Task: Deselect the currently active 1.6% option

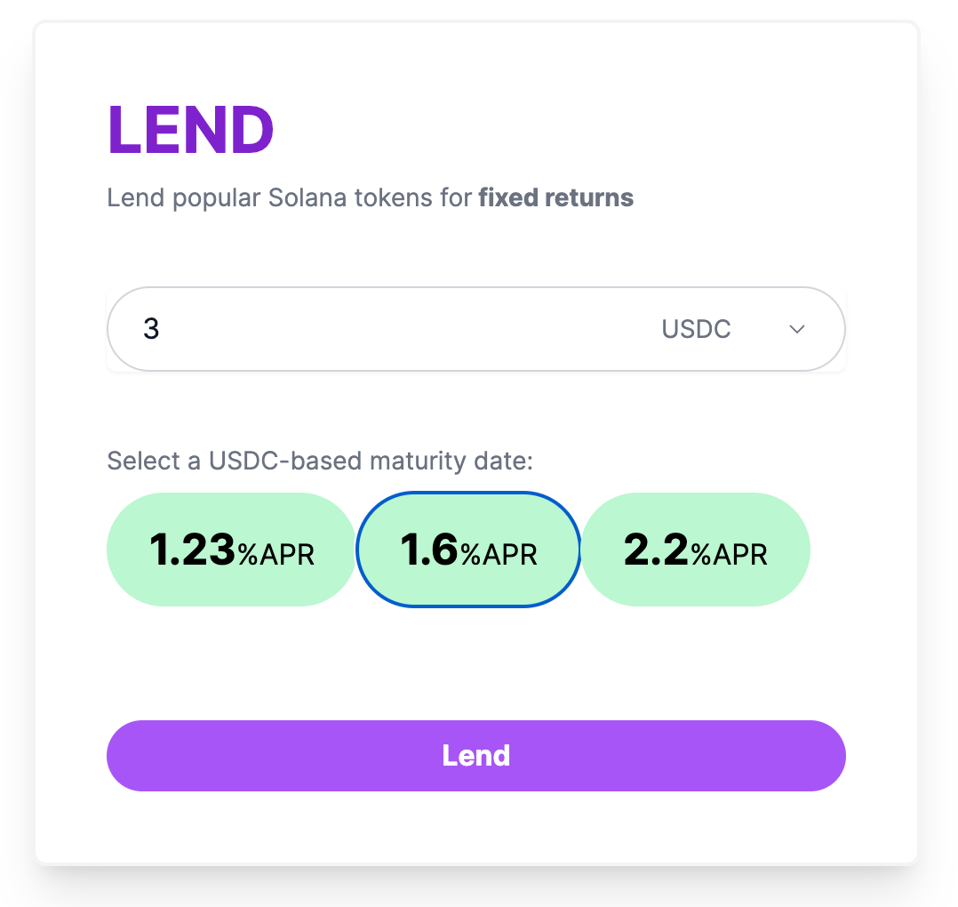Action: point(467,550)
